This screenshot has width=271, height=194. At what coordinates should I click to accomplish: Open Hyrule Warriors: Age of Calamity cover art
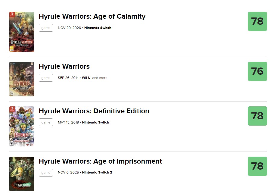pyautogui.click(x=22, y=32)
